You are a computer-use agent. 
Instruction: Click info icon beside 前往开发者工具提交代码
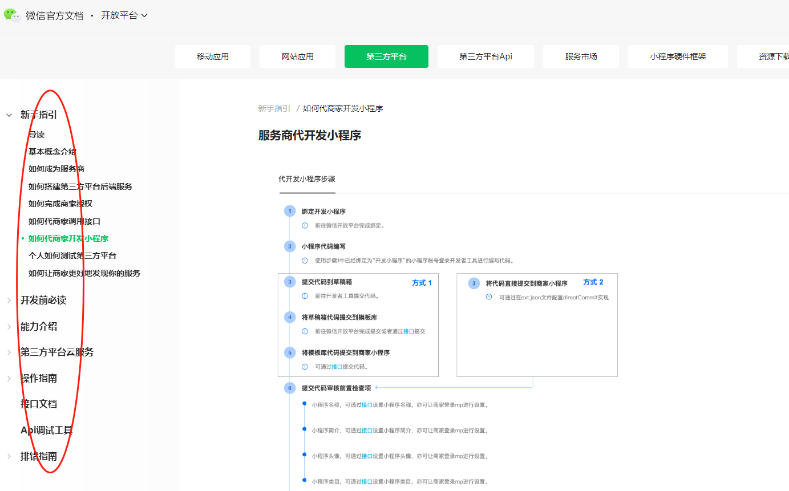[x=305, y=296]
